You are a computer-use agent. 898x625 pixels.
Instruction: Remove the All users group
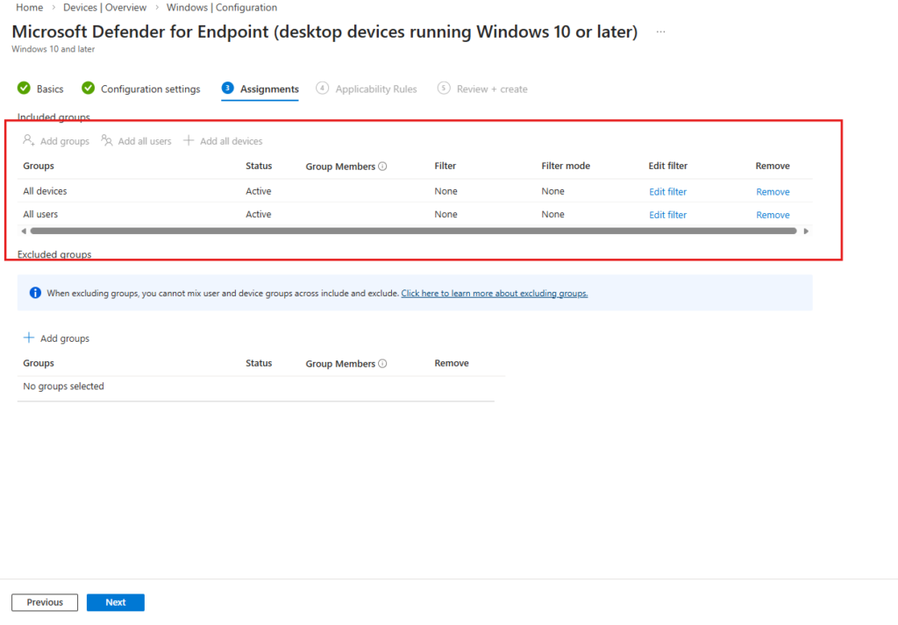coord(773,215)
